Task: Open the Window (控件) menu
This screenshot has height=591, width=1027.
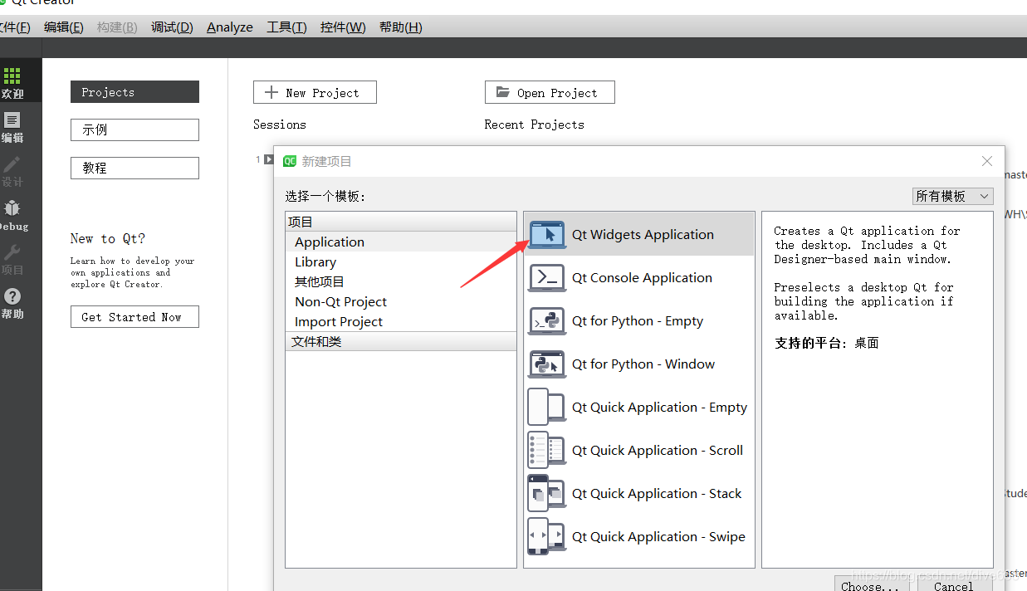Action: [x=343, y=27]
